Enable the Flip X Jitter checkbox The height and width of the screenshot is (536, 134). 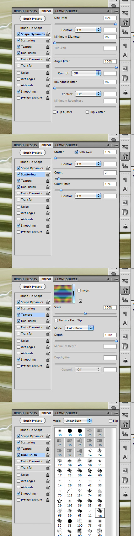[55, 112]
